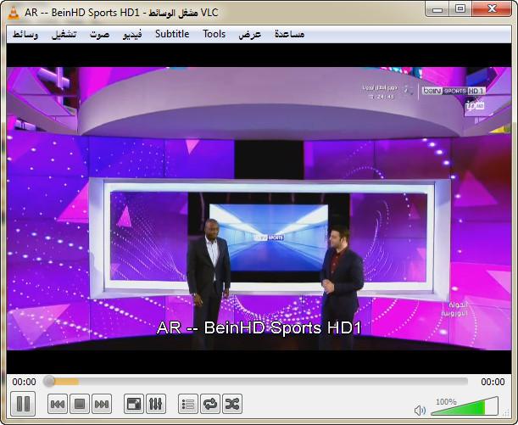Click the Tools menu
Viewport: 518px width, 425px height.
(x=214, y=34)
